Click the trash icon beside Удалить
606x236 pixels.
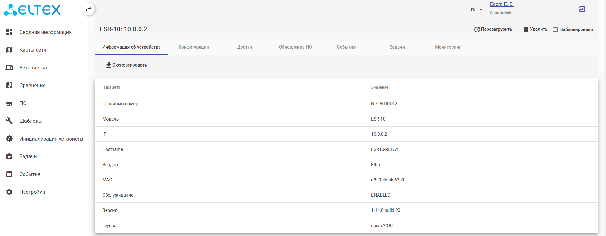[x=526, y=29]
